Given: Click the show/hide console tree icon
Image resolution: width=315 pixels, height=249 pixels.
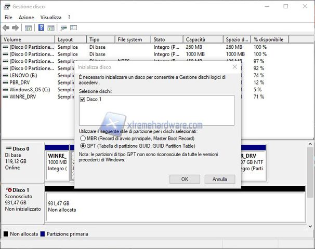Looking at the screenshot, I should [x=29, y=28].
